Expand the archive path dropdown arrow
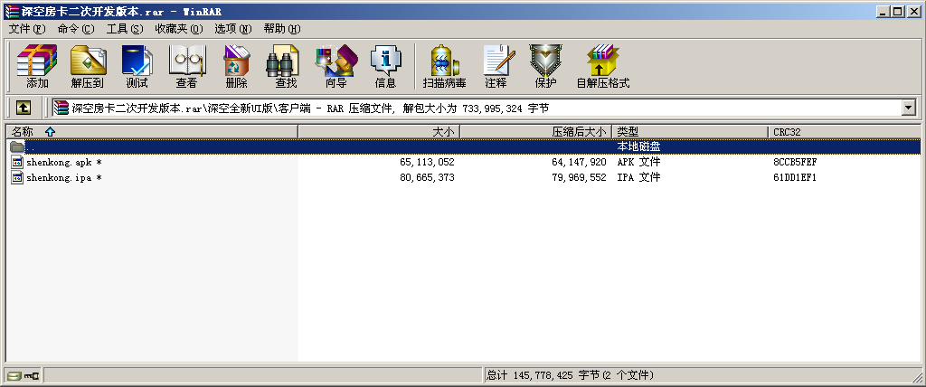Screen dimensions: 926x387 click(909, 108)
